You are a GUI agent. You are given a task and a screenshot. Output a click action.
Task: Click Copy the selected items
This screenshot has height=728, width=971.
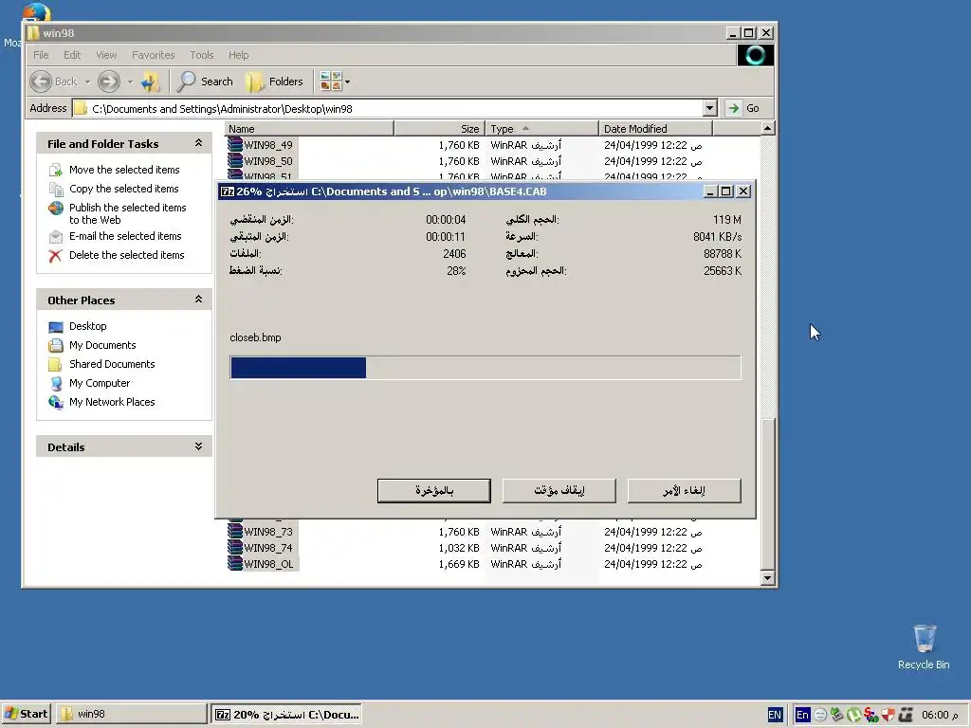[x=124, y=189]
